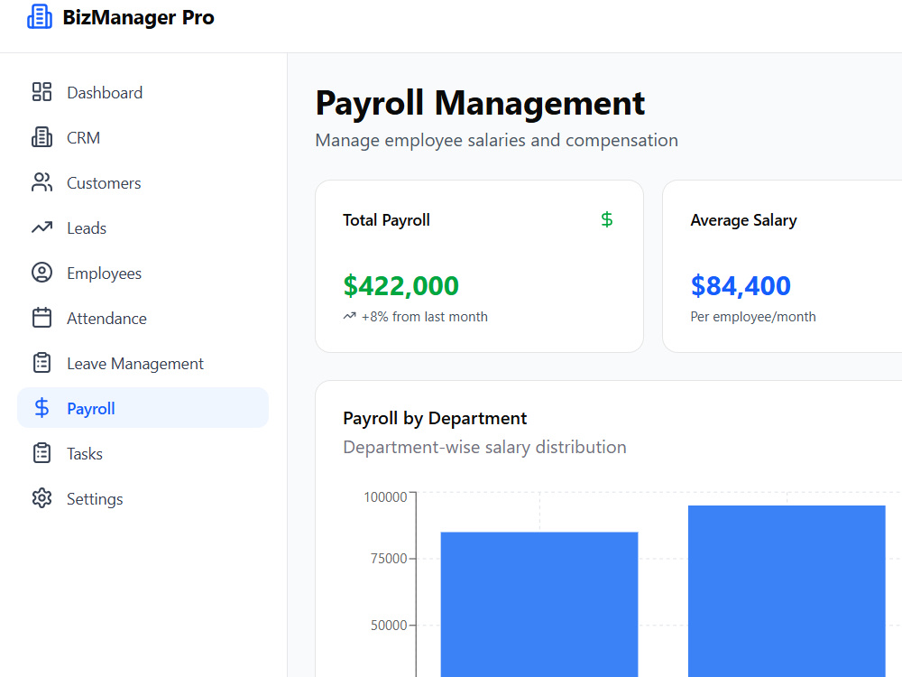902x677 pixels.
Task: Click the 50000 y-axis label
Action: pyautogui.click(x=389, y=626)
